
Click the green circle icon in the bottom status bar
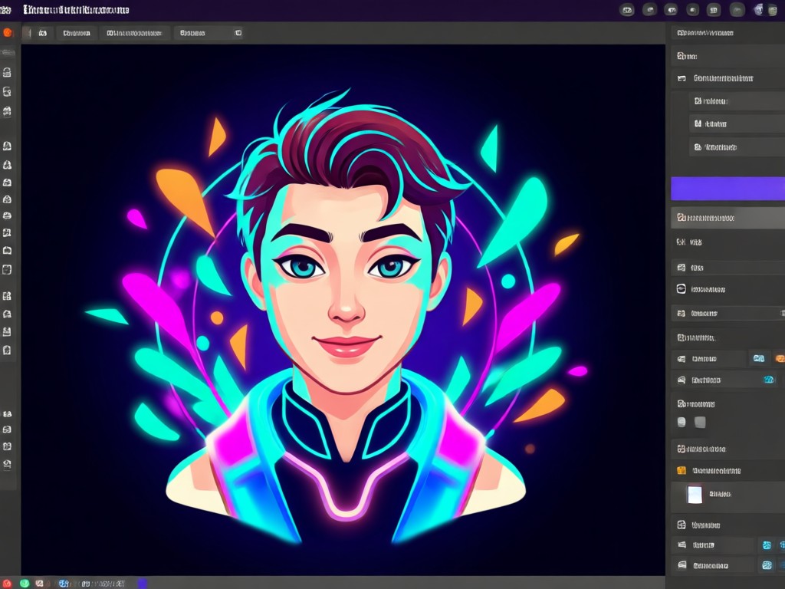coord(24,584)
